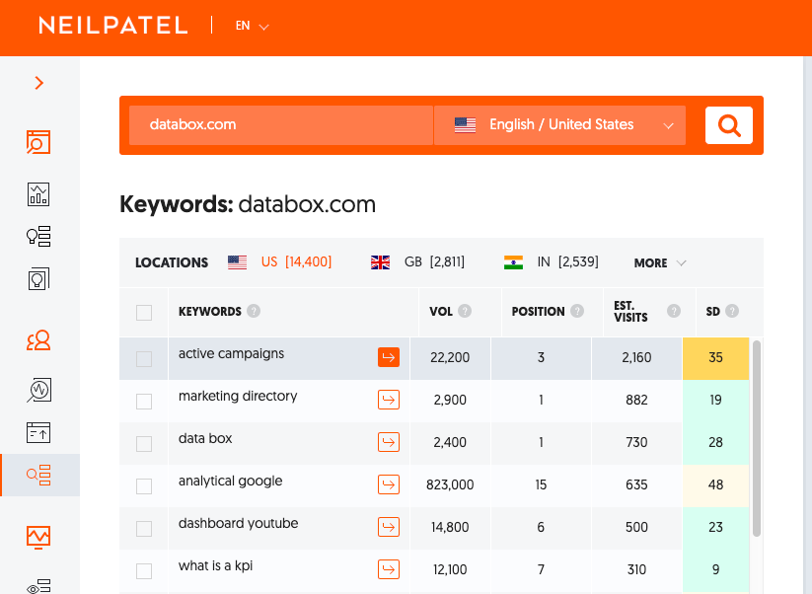Open the orange monitor chart icon

click(38, 537)
